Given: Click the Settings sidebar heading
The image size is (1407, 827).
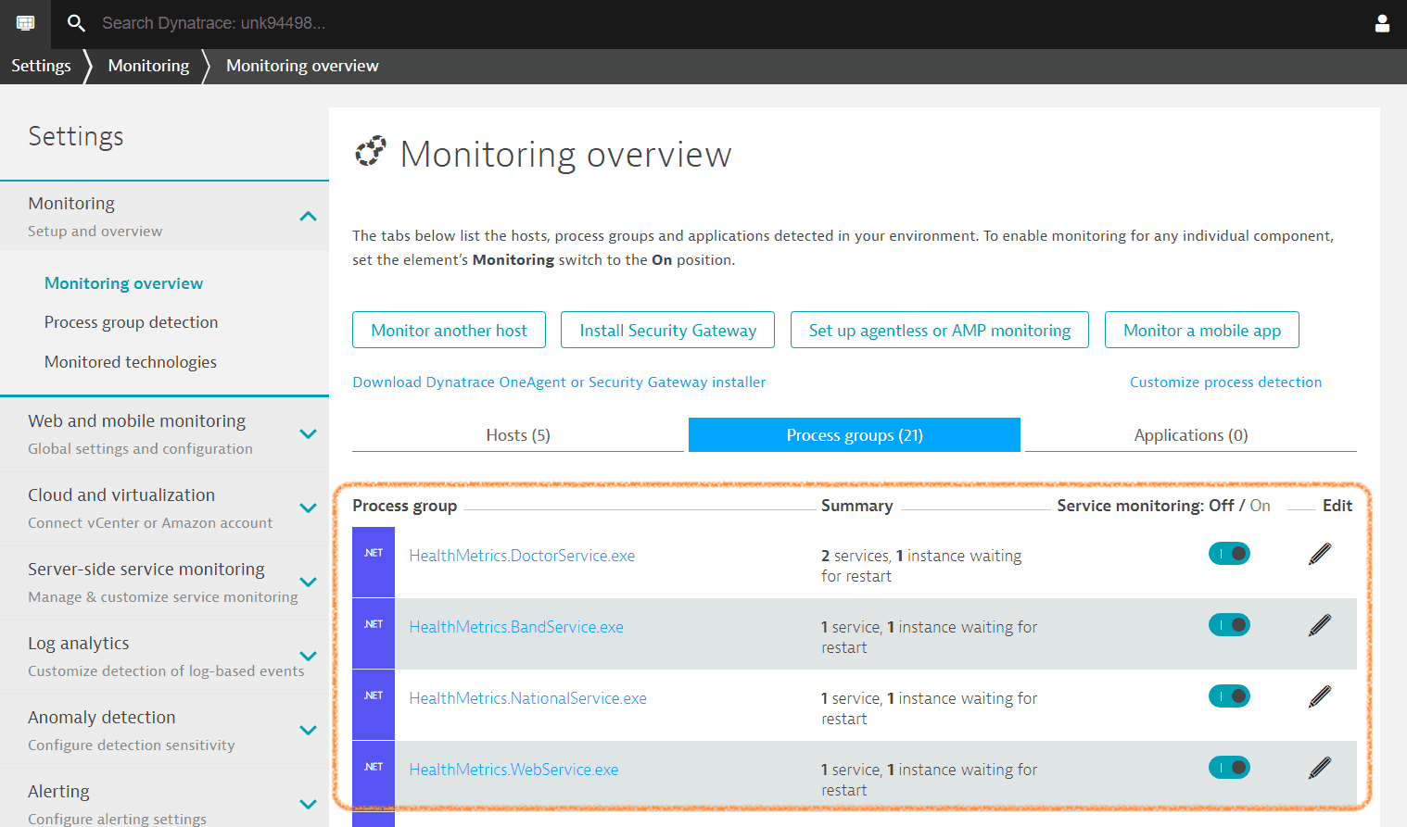Looking at the screenshot, I should (76, 136).
